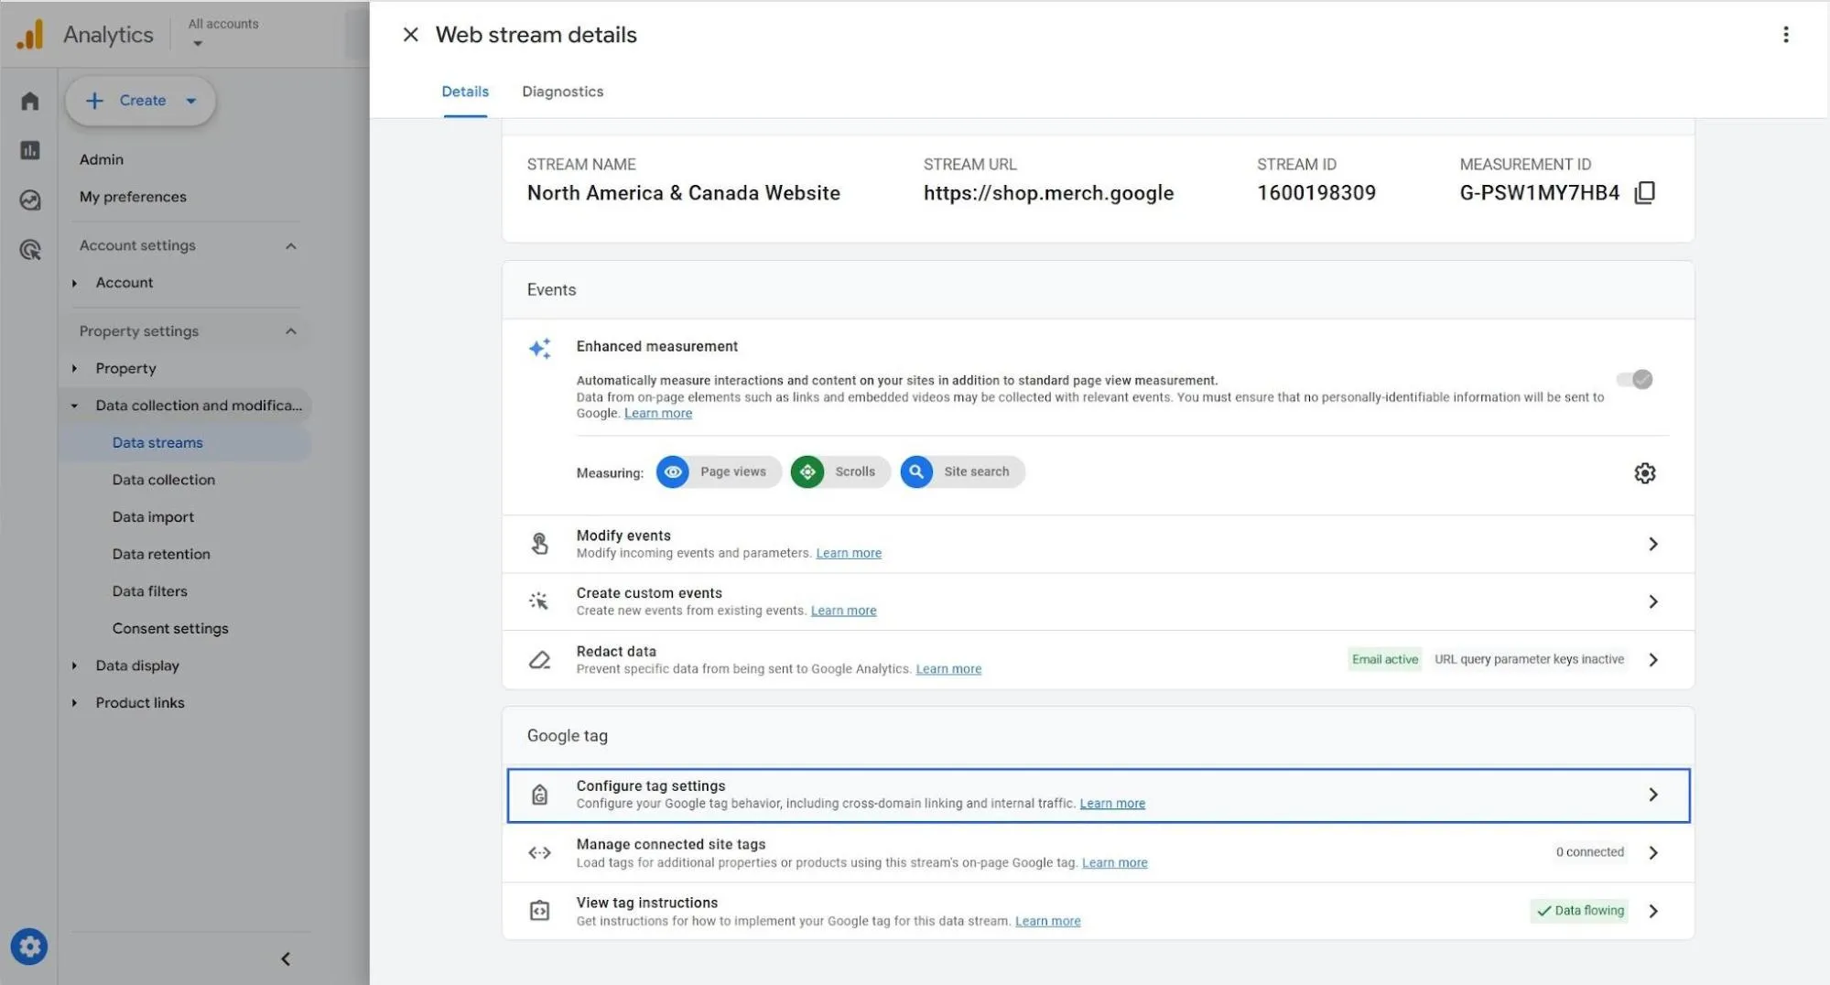1830x985 pixels.
Task: Click the Scrolls green icon
Action: click(807, 471)
